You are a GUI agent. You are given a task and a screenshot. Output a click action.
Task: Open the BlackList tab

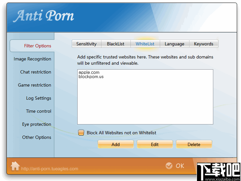[116, 44]
